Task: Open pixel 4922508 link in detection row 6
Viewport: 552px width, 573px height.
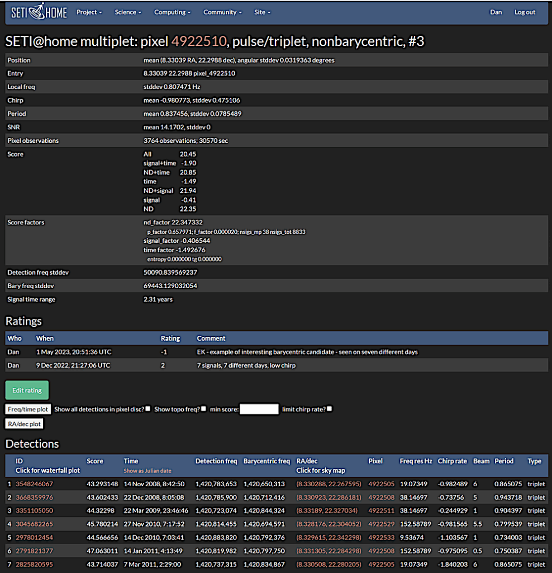Action: click(381, 551)
